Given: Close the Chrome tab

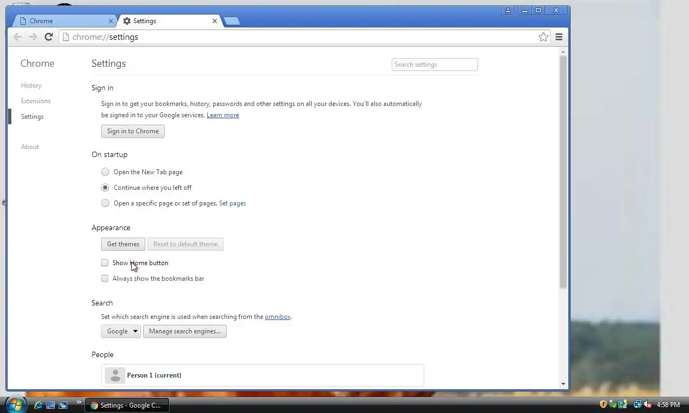Looking at the screenshot, I should click(x=111, y=21).
